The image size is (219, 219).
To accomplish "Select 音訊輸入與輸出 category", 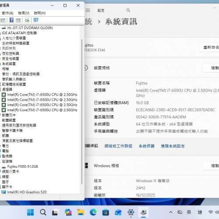I will click(x=14, y=79).
